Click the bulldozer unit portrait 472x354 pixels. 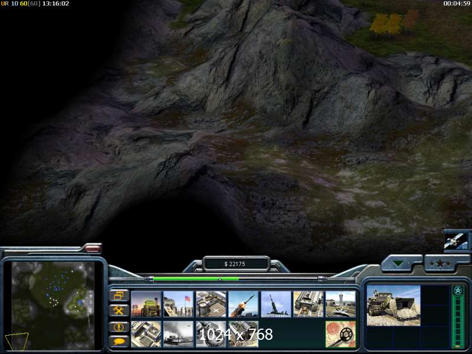click(x=394, y=305)
